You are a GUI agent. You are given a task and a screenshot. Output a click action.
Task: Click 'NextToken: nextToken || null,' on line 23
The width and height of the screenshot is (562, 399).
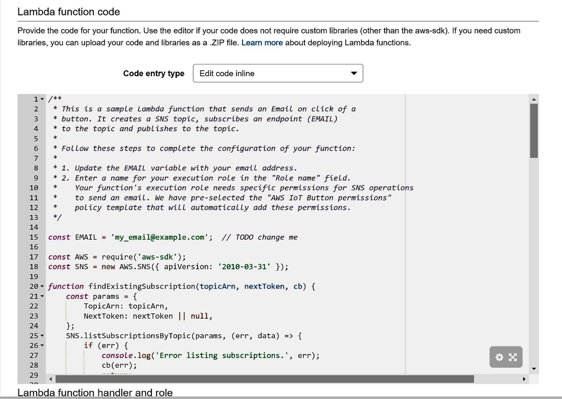148,316
